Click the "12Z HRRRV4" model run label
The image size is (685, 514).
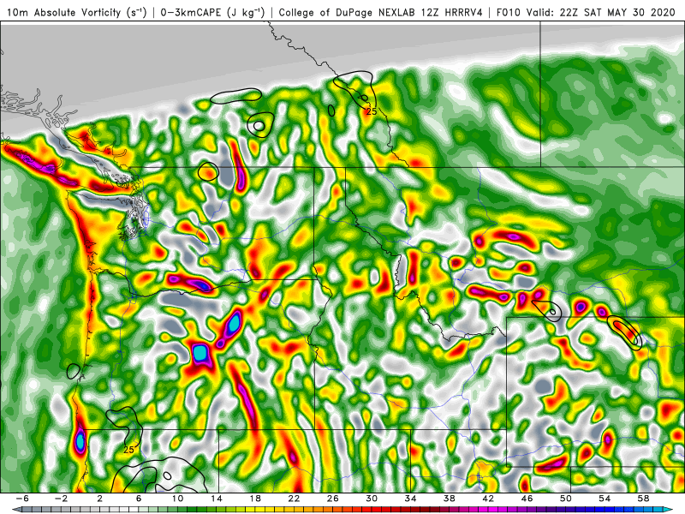(452, 12)
